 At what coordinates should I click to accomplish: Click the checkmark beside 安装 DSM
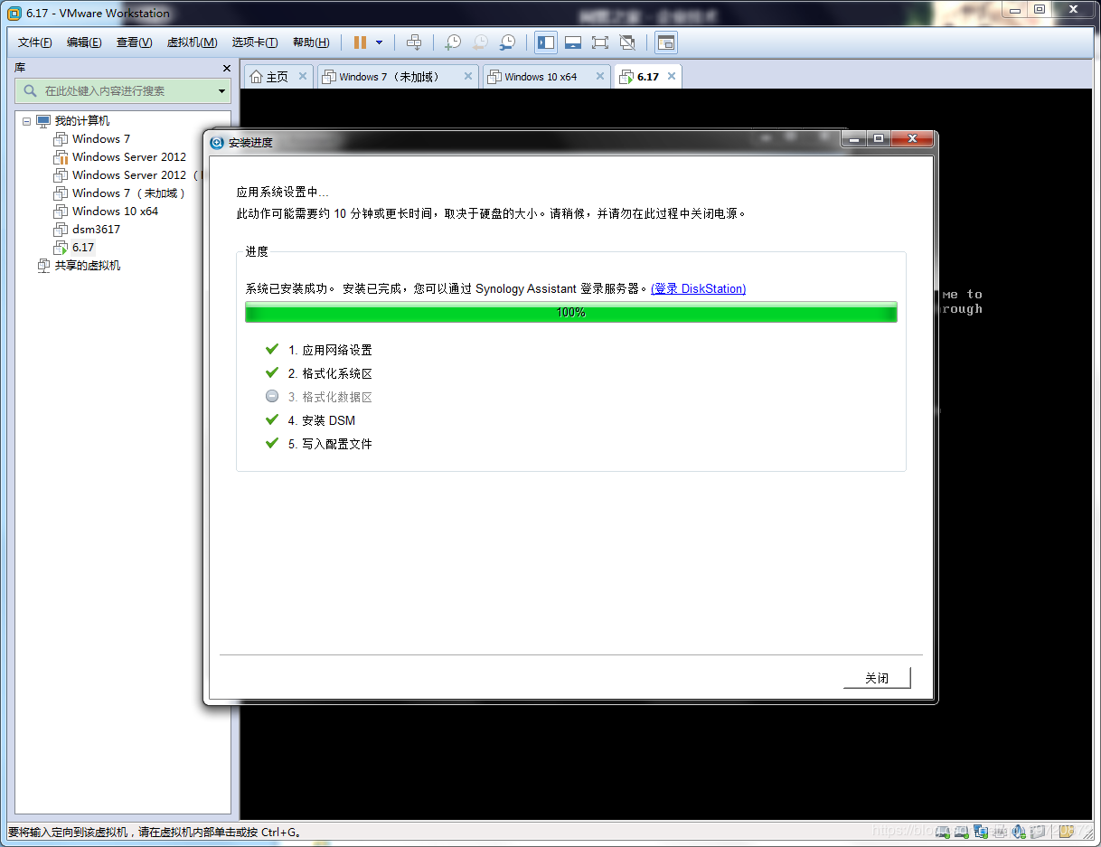272,419
